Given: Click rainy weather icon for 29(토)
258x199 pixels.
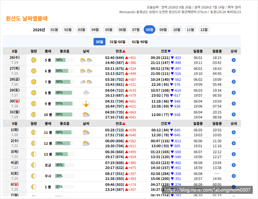Looking at the screenshot, I should [x=86, y=93].
